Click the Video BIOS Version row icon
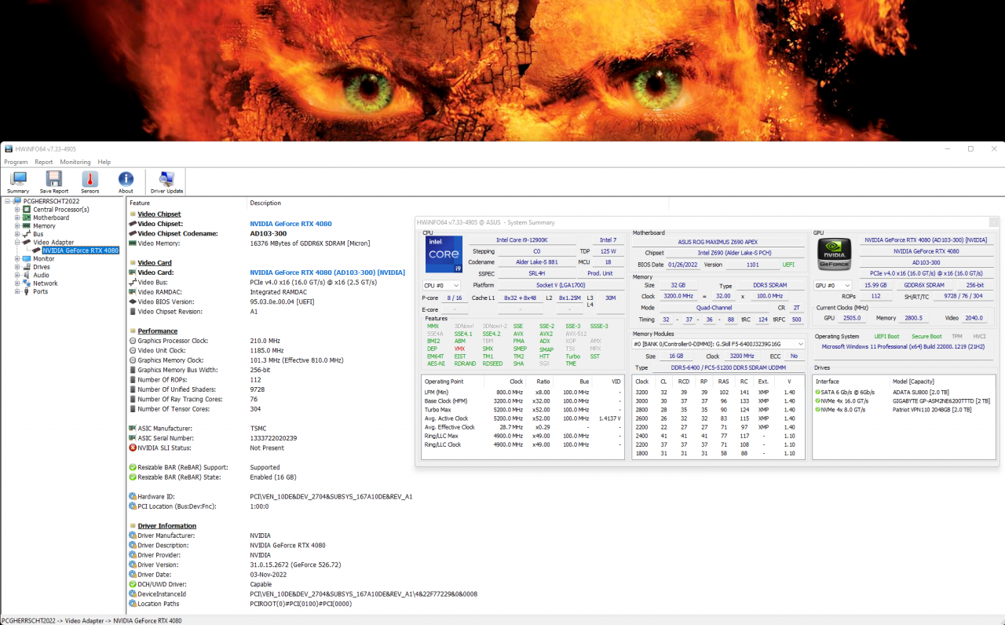The image size is (1005, 625). pyautogui.click(x=133, y=302)
